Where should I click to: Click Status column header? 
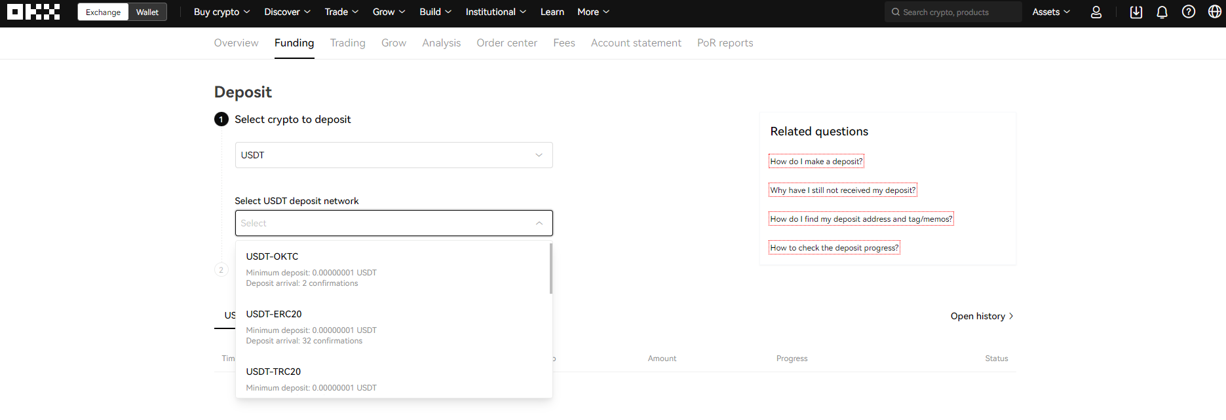tap(997, 359)
